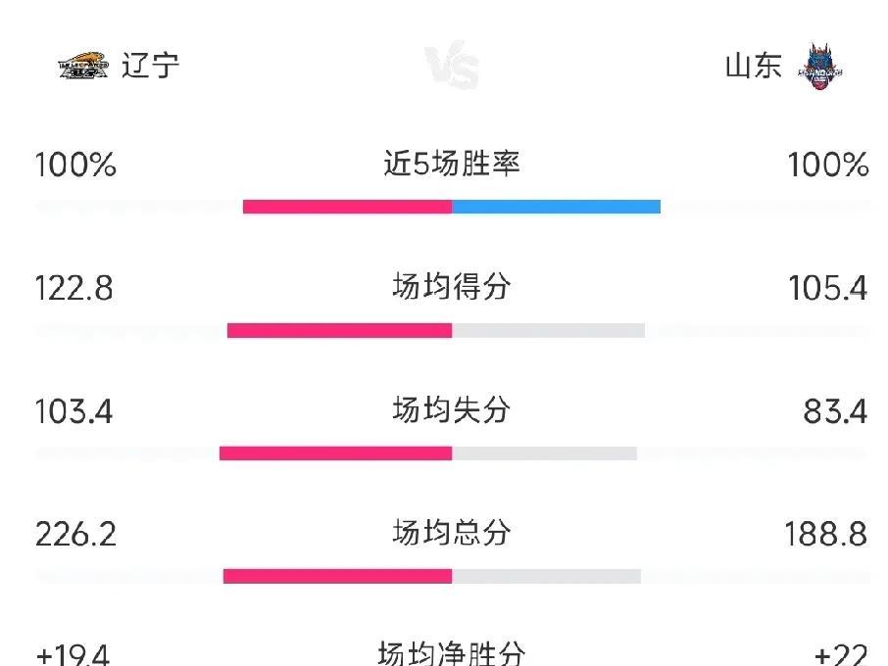Click the pink 场均总分 bar
Screen dimensions: 888x666
(337, 576)
